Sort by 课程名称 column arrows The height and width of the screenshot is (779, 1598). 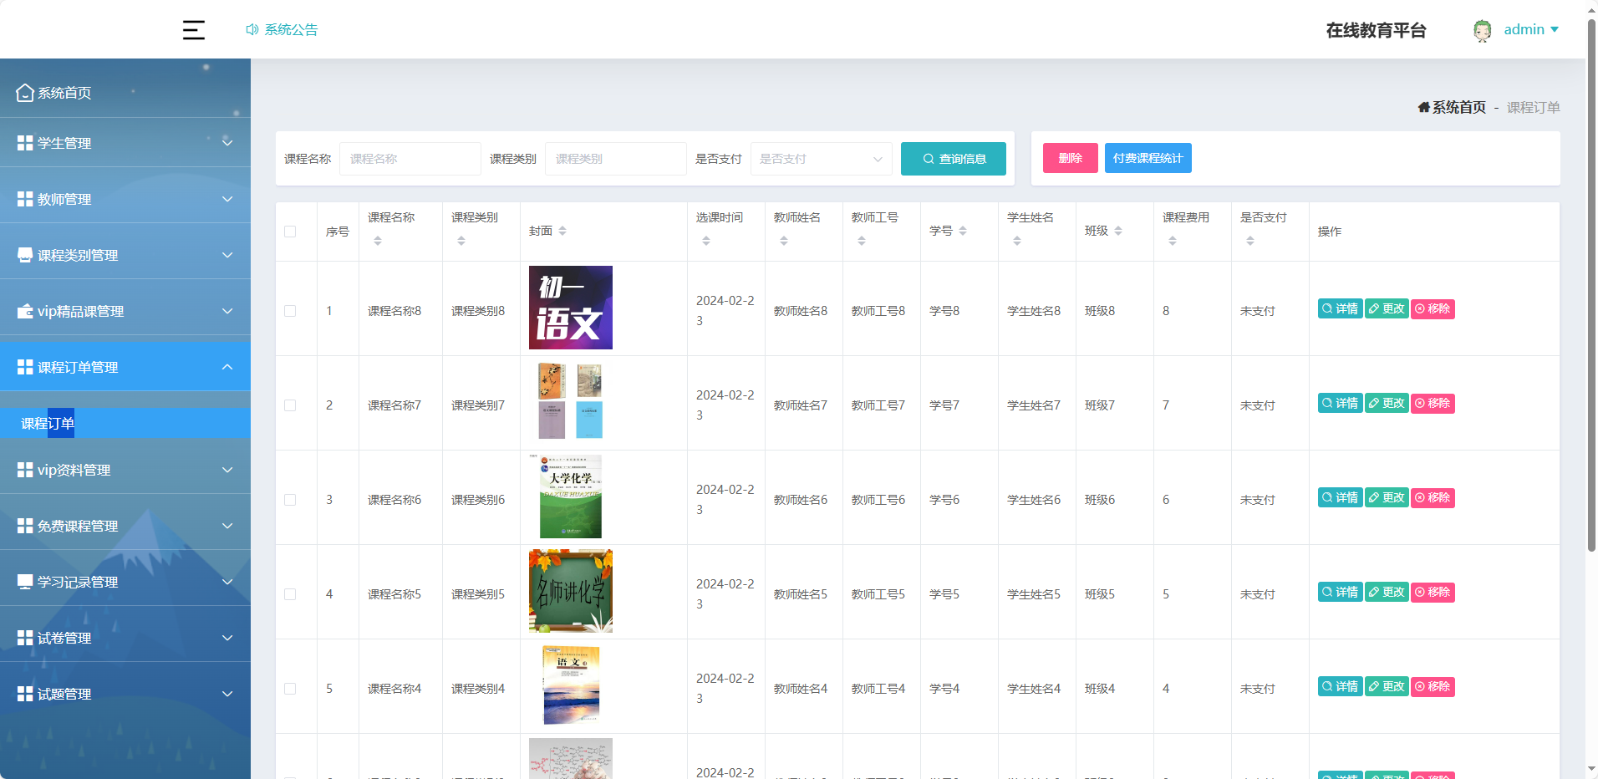[x=378, y=241]
